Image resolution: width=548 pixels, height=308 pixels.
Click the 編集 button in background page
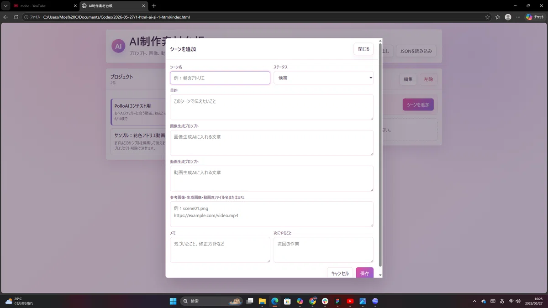(x=408, y=79)
